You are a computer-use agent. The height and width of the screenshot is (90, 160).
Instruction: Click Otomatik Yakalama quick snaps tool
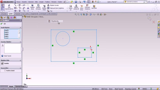pos(87,7)
